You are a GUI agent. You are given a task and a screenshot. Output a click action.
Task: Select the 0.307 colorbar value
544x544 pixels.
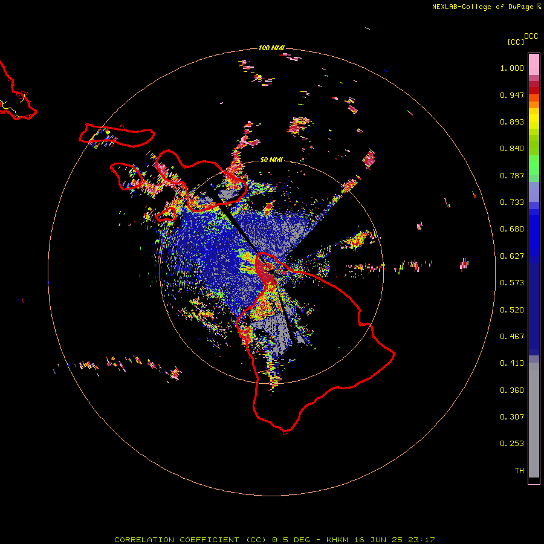512,417
